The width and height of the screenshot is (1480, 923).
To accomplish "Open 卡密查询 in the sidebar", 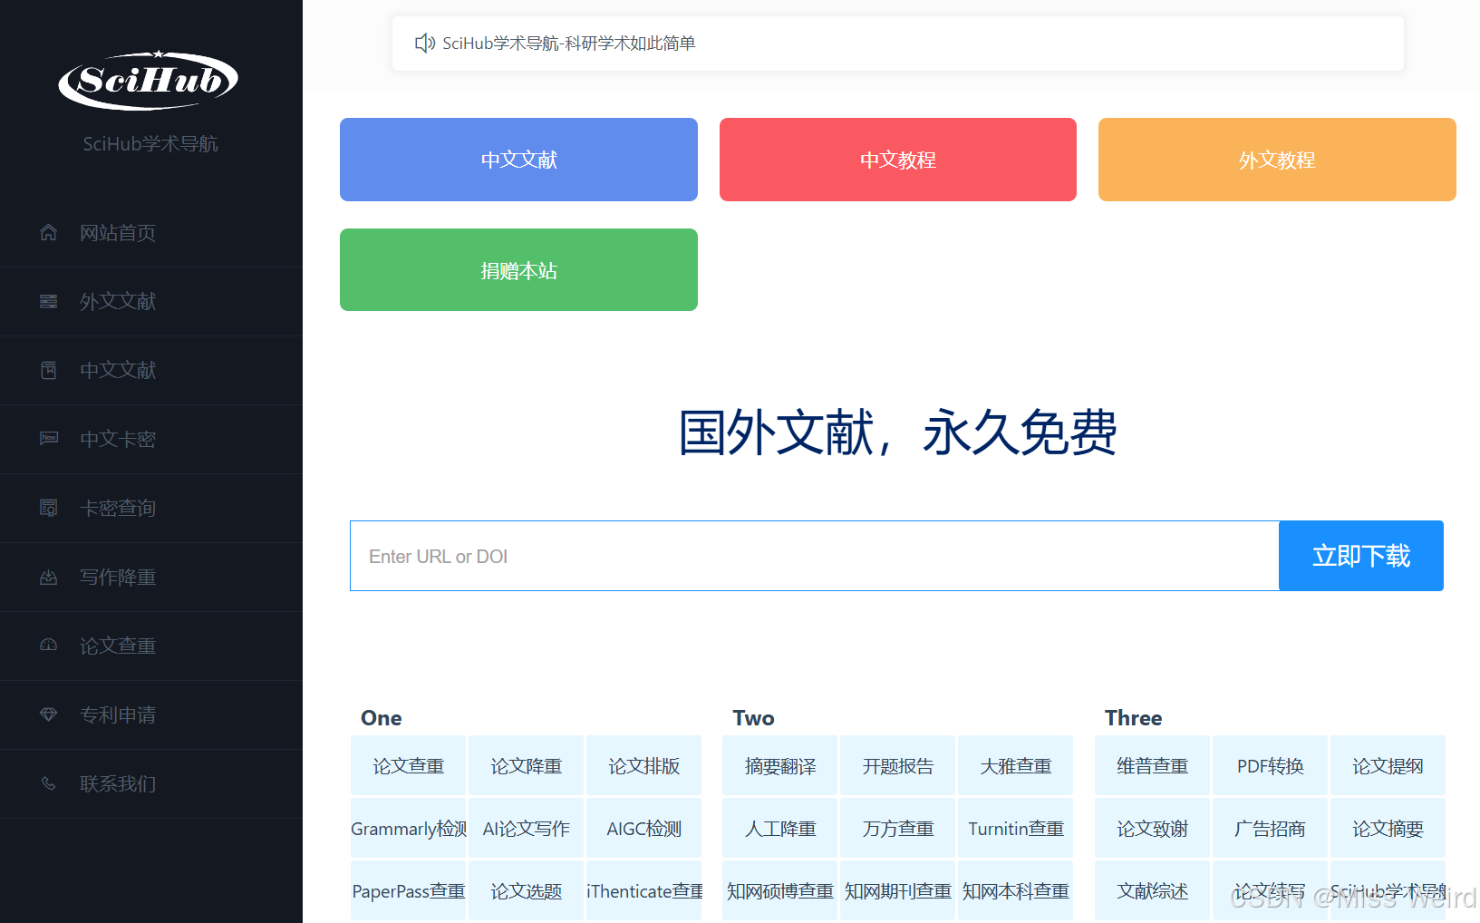I will pyautogui.click(x=151, y=509).
